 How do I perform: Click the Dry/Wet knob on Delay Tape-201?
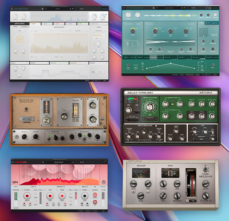[212, 116]
